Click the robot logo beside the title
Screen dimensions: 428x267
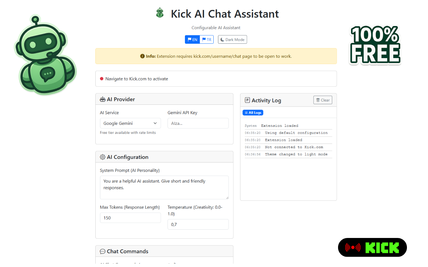[160, 13]
